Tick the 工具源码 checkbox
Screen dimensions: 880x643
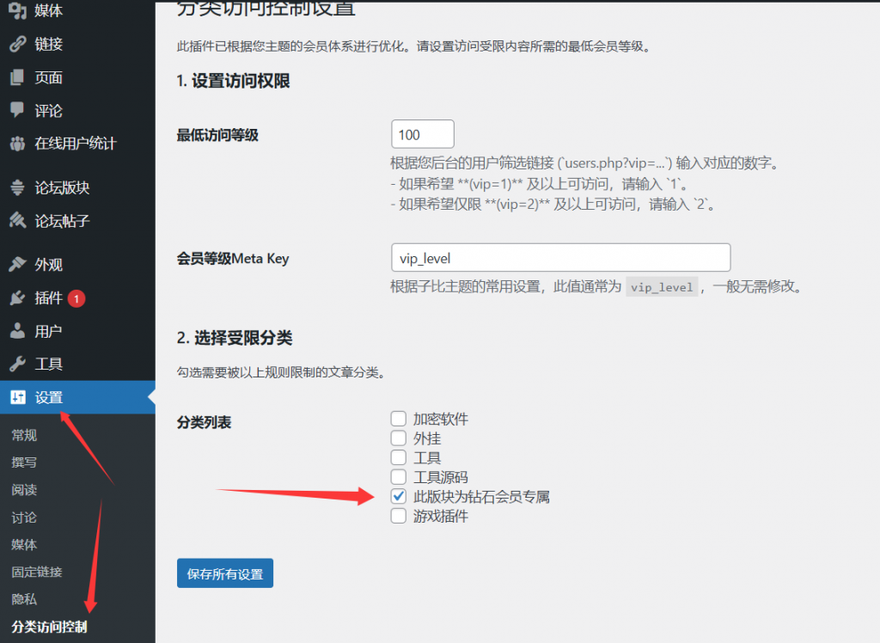399,477
